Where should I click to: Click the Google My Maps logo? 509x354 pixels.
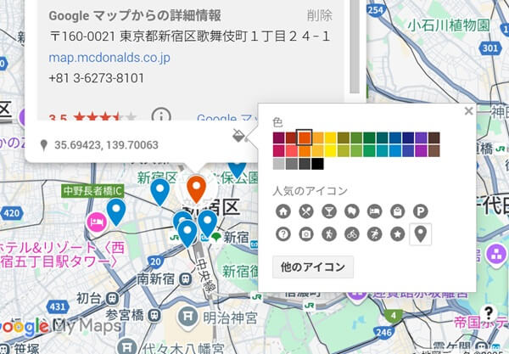tap(60, 326)
